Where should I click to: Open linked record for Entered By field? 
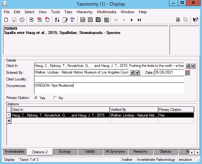138,73
